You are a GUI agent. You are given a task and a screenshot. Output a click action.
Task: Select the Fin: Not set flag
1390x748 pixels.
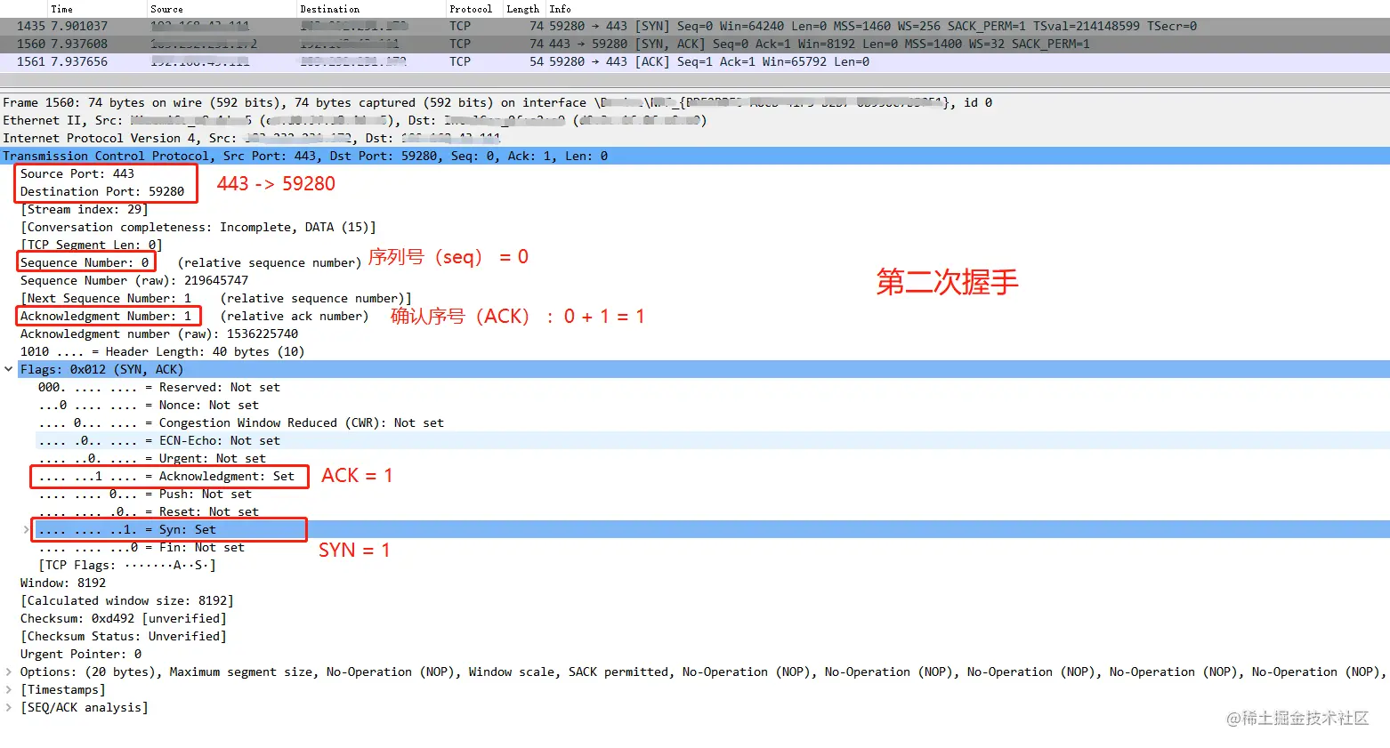pos(141,547)
